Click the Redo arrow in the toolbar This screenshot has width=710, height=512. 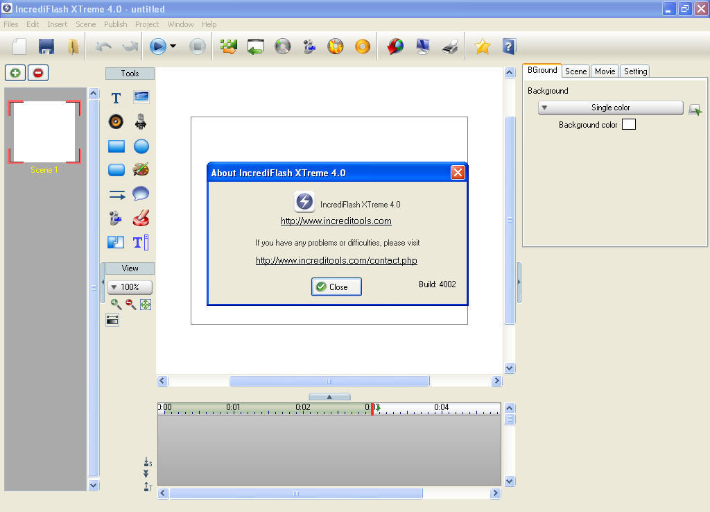pyautogui.click(x=130, y=46)
